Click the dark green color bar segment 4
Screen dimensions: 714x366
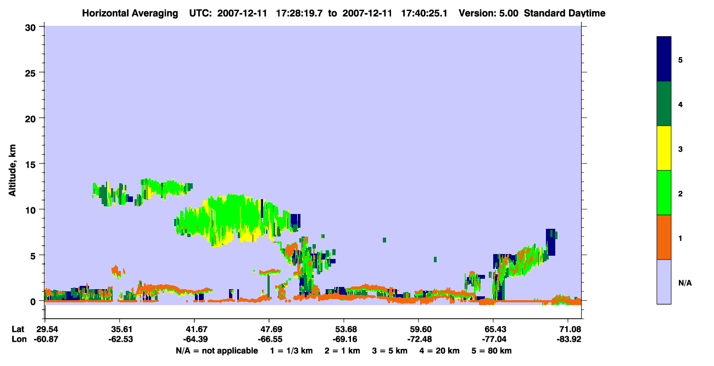(x=664, y=104)
